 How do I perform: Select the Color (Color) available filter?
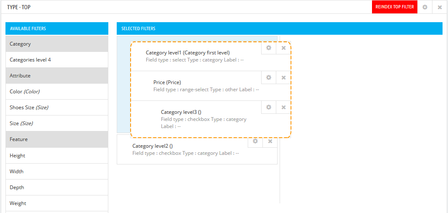pos(57,92)
